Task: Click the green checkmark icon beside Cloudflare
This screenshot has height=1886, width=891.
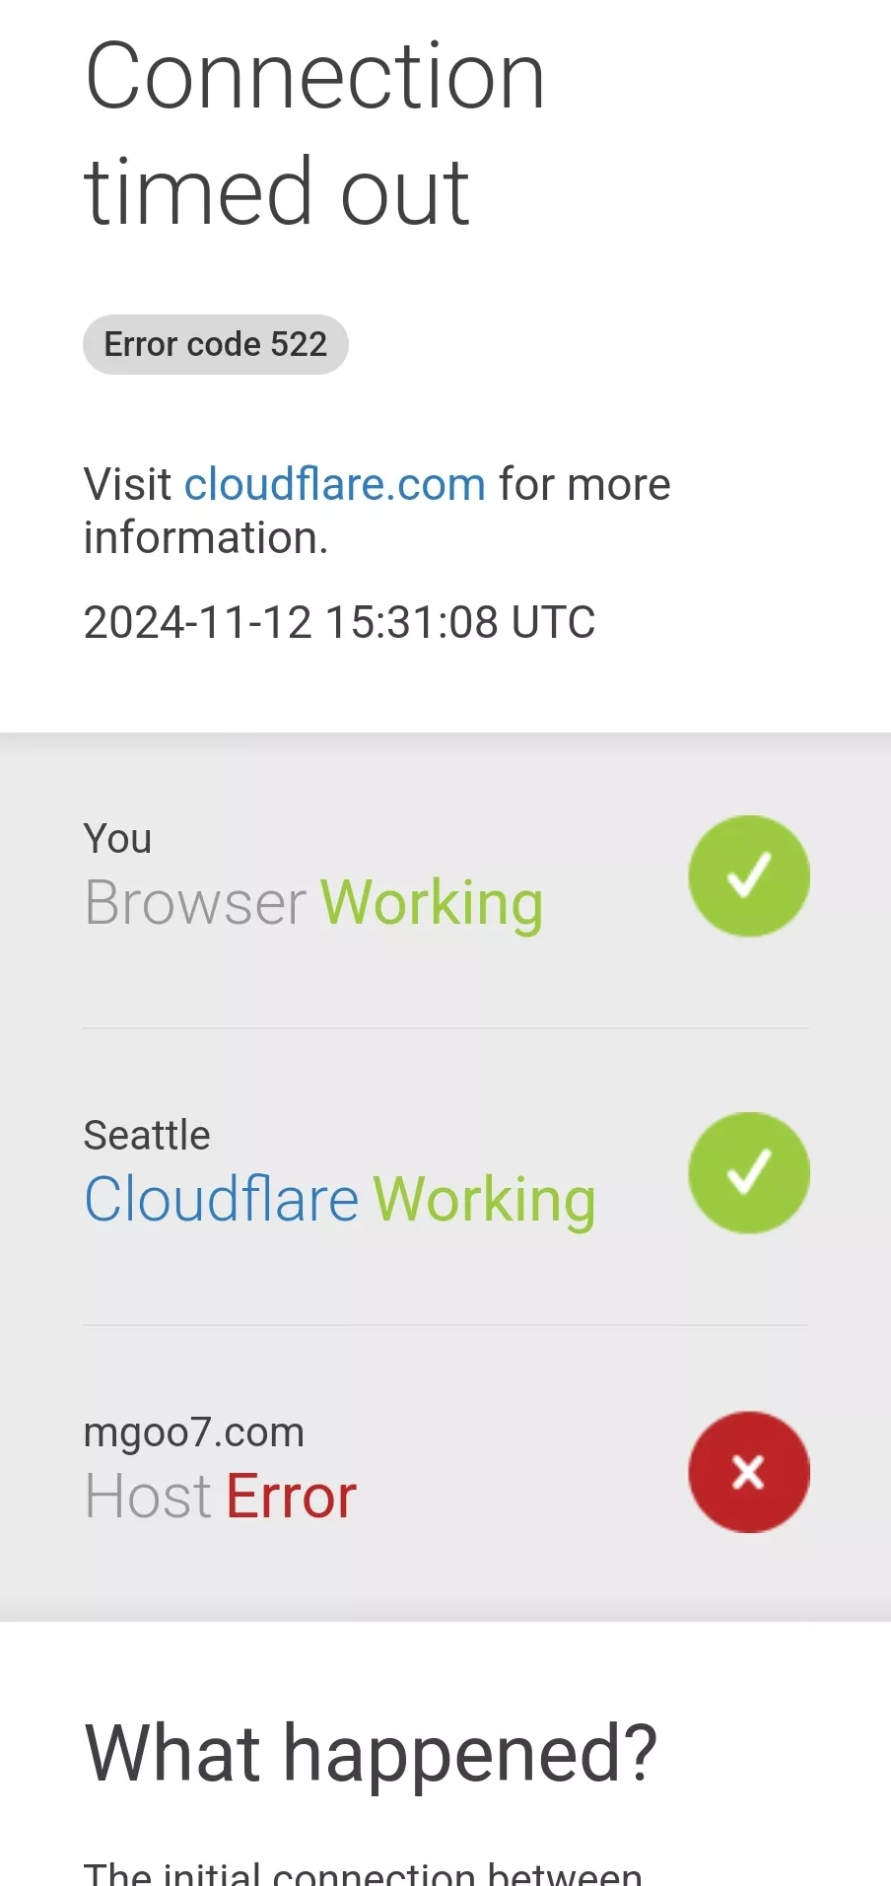Action: pos(749,1172)
